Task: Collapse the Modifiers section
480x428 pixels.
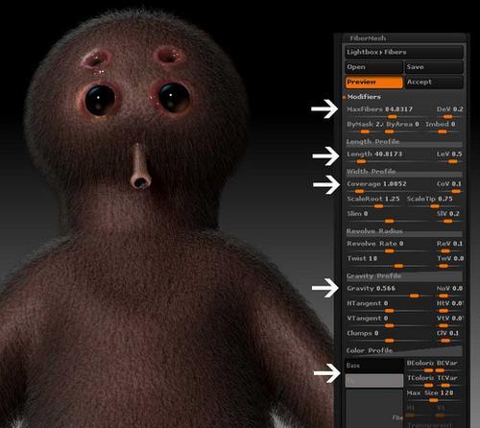Action: (364, 97)
